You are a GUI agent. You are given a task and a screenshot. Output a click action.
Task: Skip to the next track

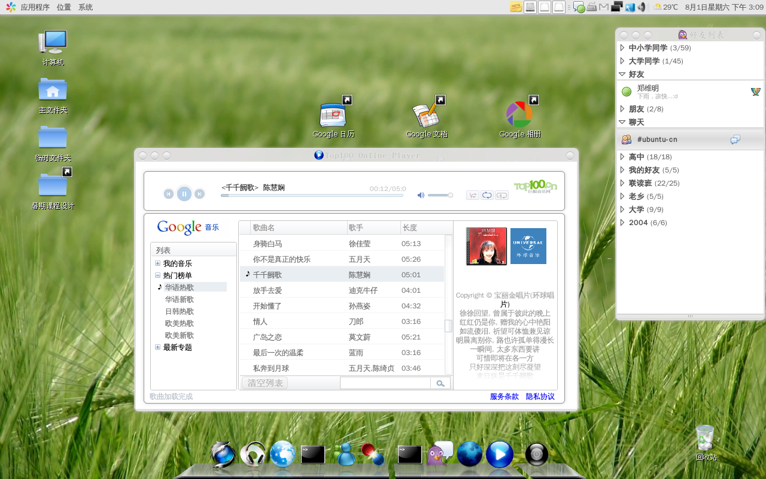200,193
